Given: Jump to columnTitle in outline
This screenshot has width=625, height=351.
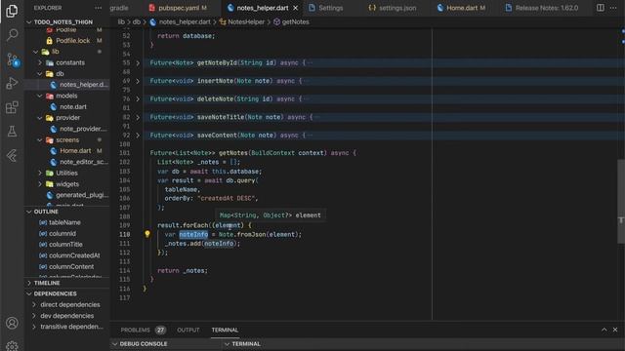Looking at the screenshot, I should click(66, 245).
